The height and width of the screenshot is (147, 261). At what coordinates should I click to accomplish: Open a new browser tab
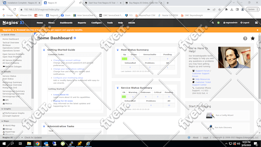click(x=168, y=3)
